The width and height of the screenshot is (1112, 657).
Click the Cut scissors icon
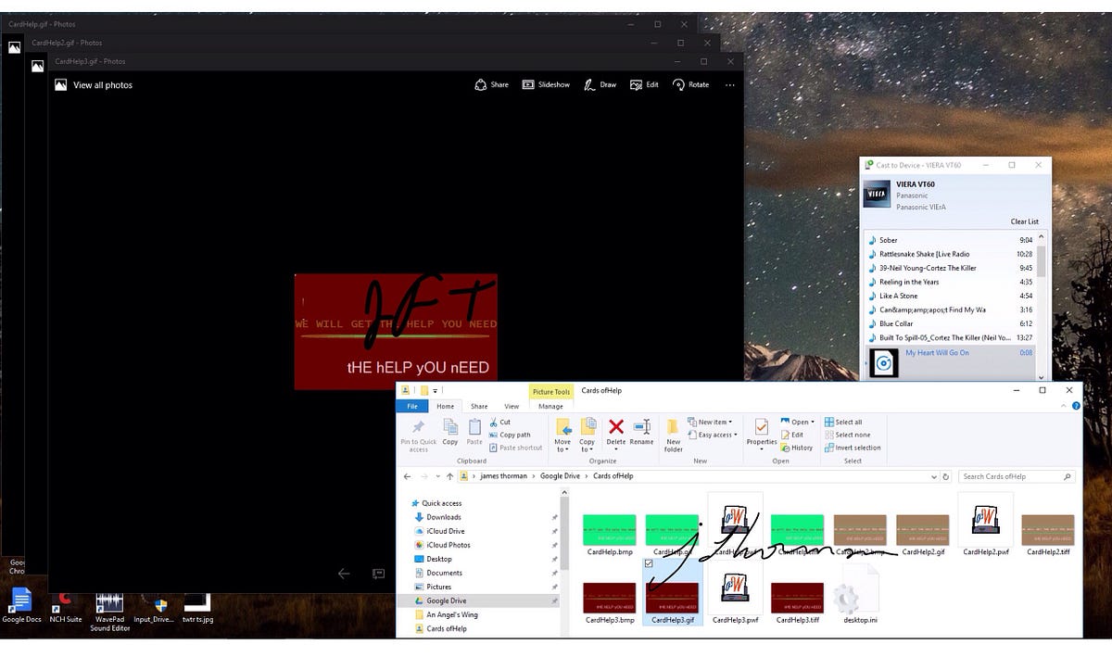[x=494, y=422]
